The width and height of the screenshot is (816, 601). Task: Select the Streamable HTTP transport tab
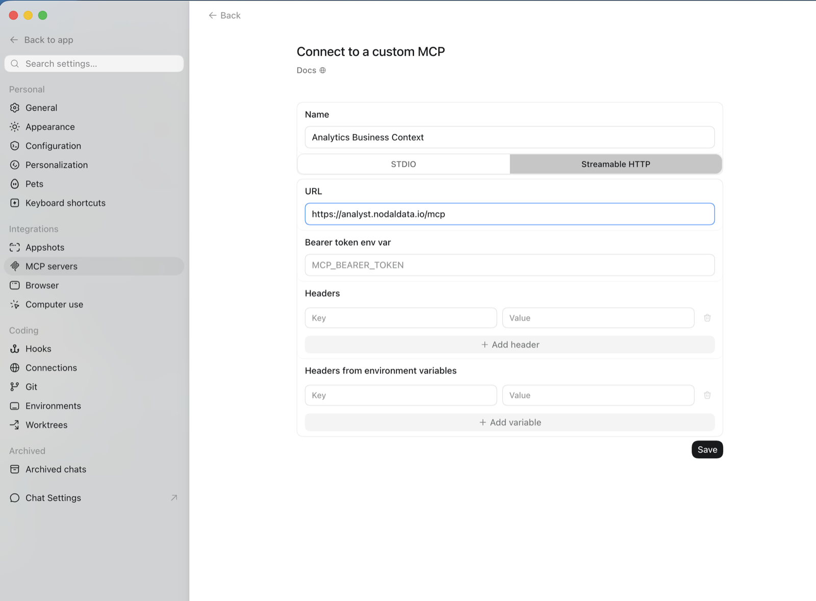click(616, 164)
